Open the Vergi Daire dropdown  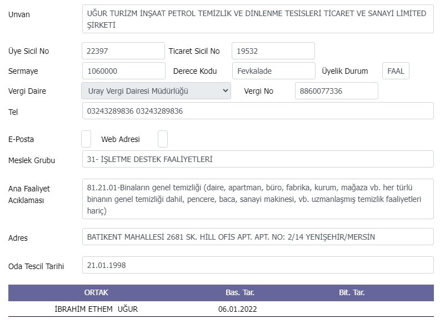click(156, 91)
